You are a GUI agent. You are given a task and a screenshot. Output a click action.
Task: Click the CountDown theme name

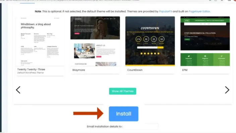pyautogui.click(x=135, y=70)
